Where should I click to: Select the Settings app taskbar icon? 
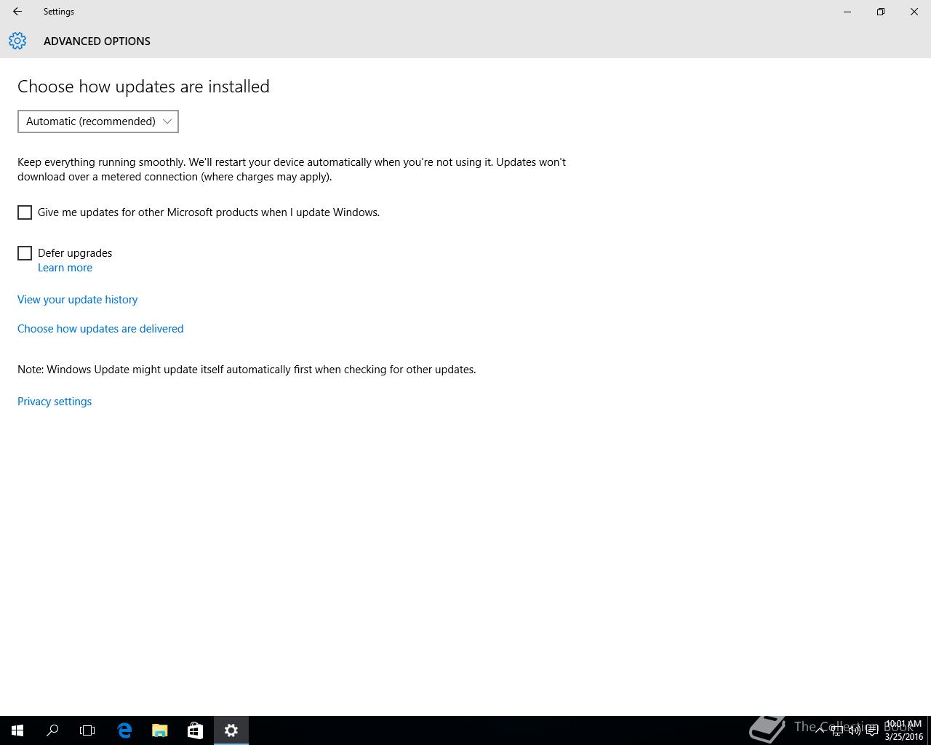[x=231, y=730]
